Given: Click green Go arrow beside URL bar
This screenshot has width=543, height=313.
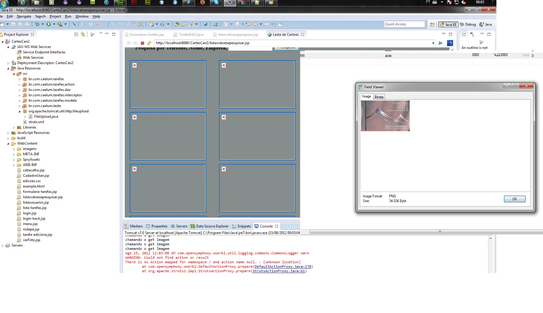Looking at the screenshot, I should (440, 43).
